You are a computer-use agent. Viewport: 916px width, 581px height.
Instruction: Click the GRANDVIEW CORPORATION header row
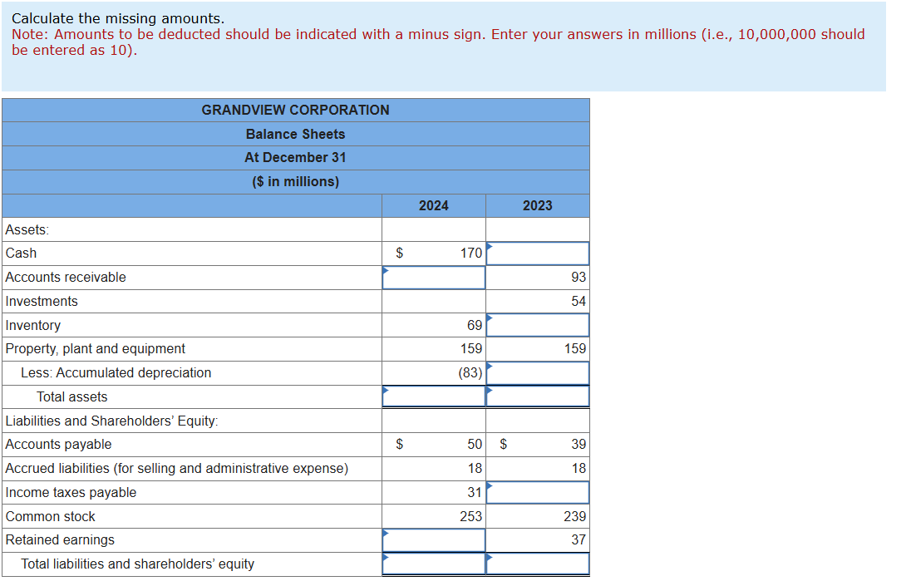pos(295,110)
